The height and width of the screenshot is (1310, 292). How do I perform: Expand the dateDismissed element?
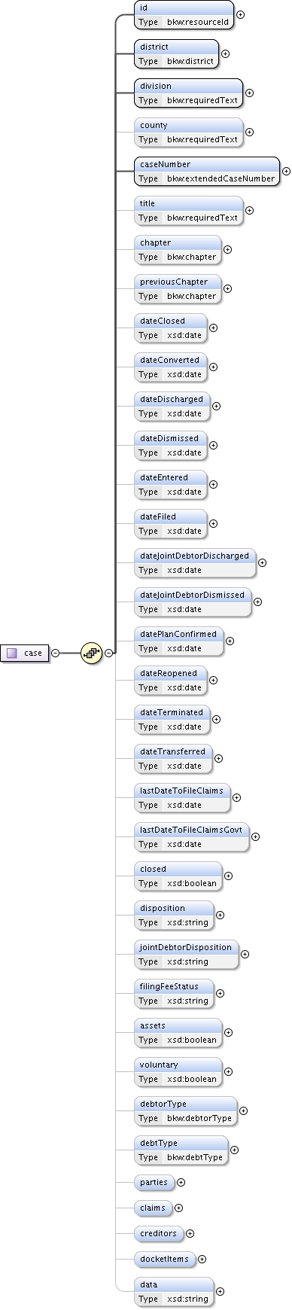(x=213, y=445)
